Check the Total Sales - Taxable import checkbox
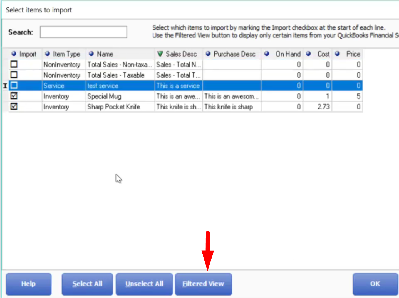This screenshot has width=399, height=298. 14,75
